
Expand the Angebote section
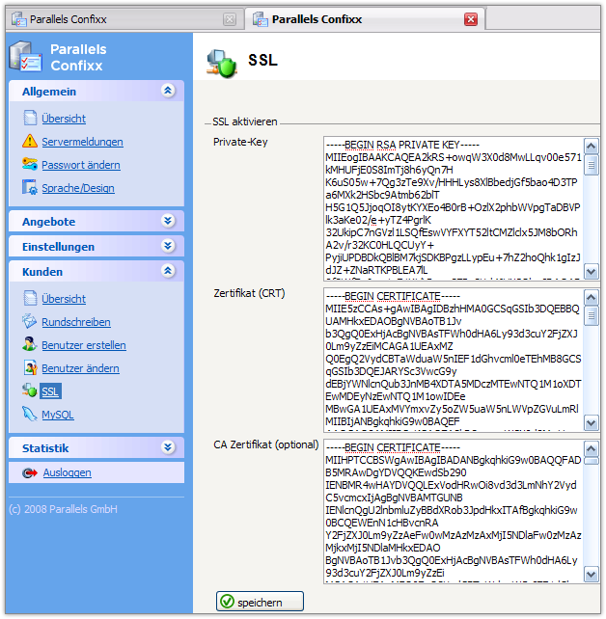click(168, 221)
